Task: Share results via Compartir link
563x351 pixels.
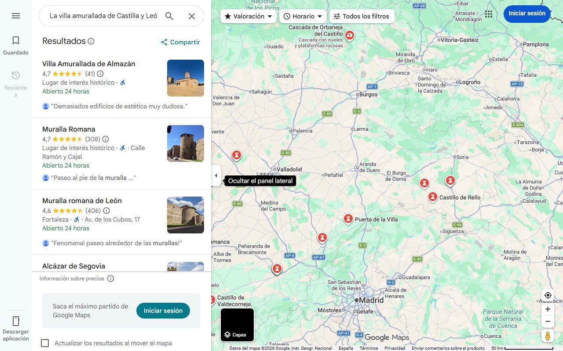Action: [x=180, y=42]
